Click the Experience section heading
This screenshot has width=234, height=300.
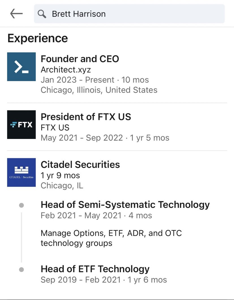click(x=38, y=38)
